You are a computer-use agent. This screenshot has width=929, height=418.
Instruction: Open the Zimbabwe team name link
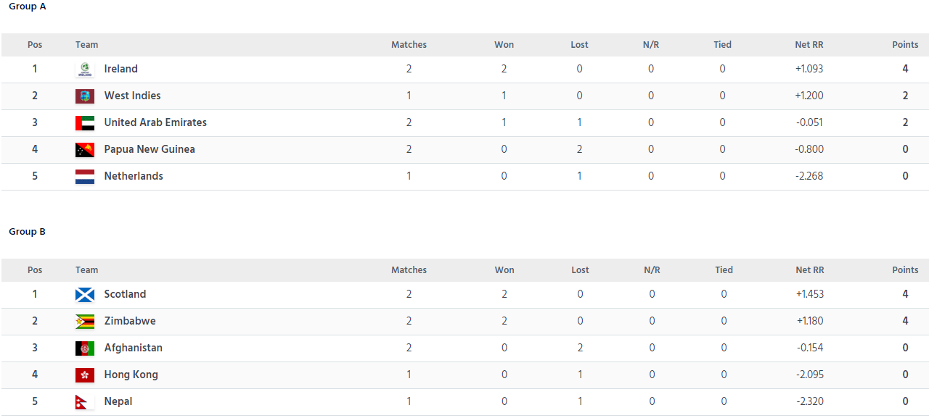(x=130, y=321)
